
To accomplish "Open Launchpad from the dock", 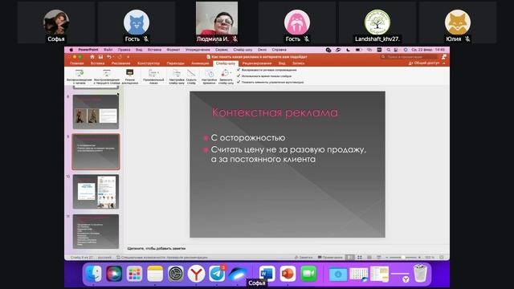I will pyautogui.click(x=134, y=274).
